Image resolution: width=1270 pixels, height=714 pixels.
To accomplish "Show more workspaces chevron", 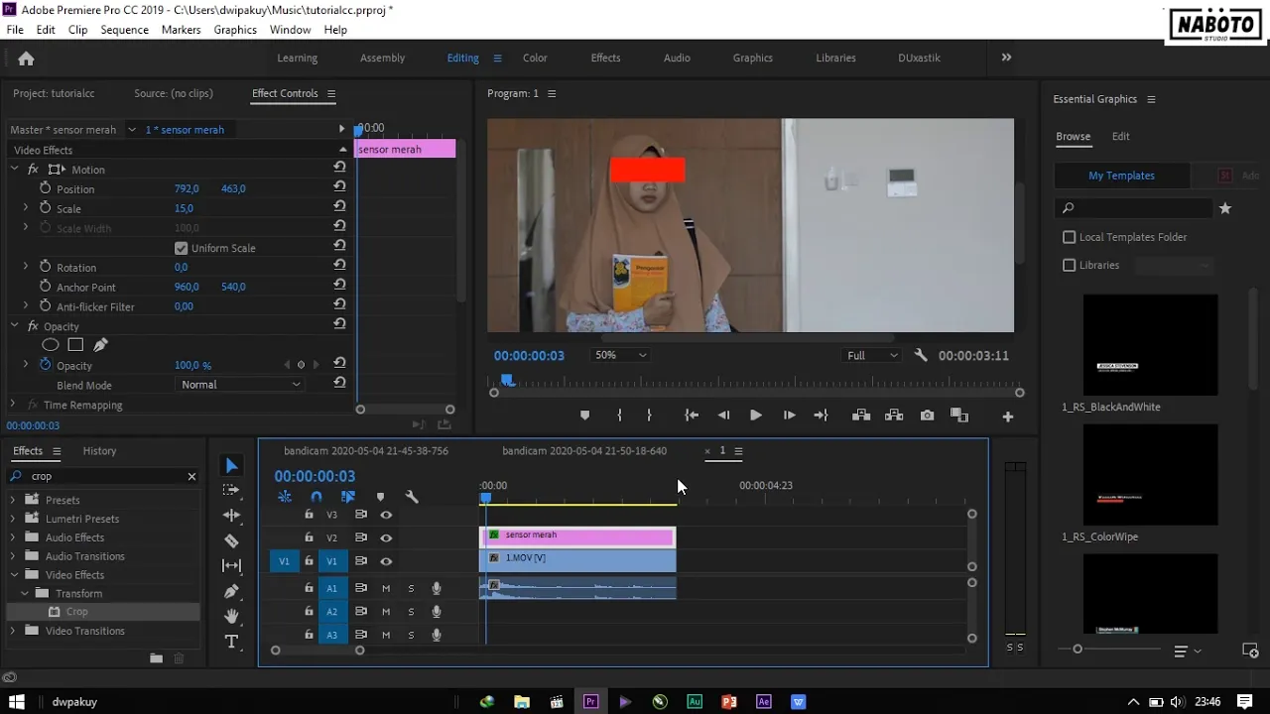I will [1006, 58].
